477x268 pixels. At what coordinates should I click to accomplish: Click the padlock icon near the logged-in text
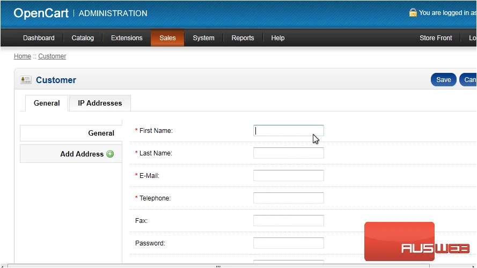pyautogui.click(x=413, y=12)
